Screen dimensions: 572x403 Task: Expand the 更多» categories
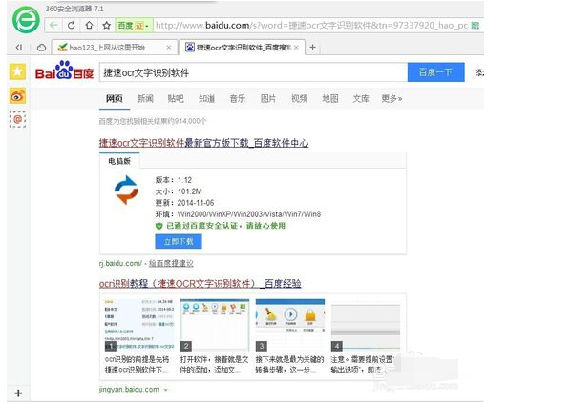tap(392, 99)
